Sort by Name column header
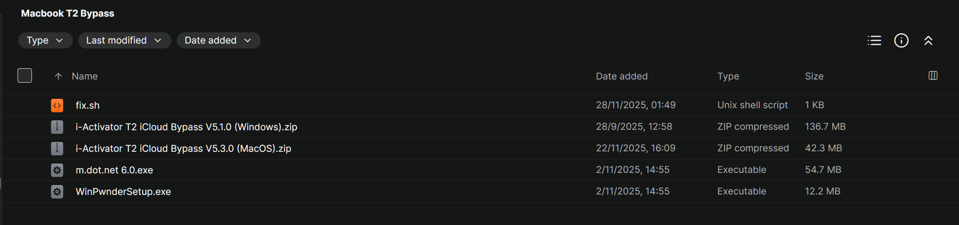This screenshot has width=959, height=225. click(x=85, y=76)
